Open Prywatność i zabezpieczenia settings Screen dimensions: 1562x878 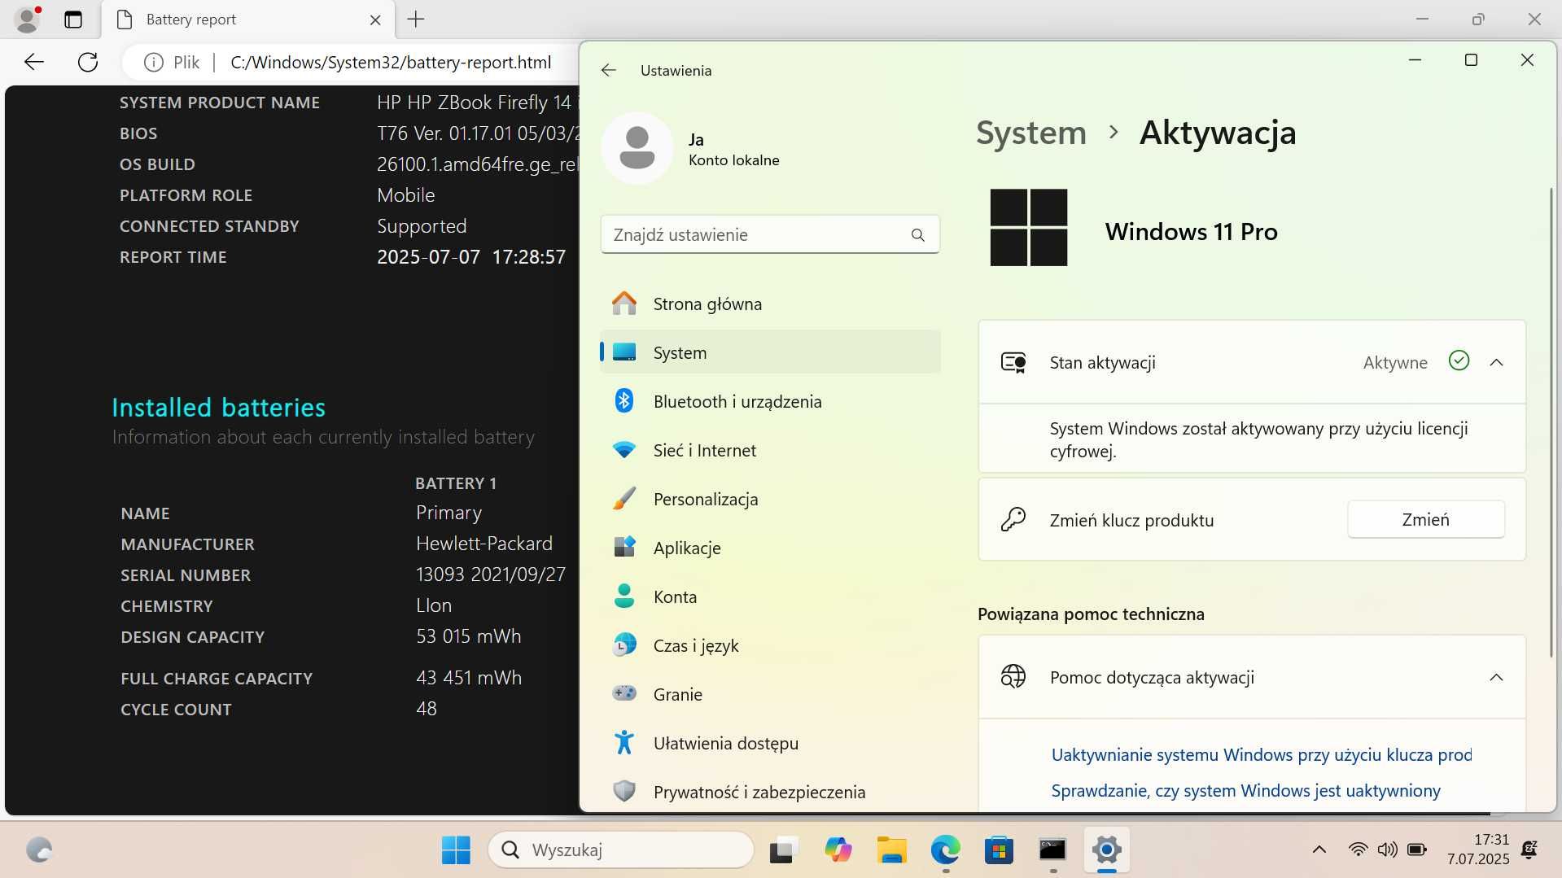(x=770, y=792)
